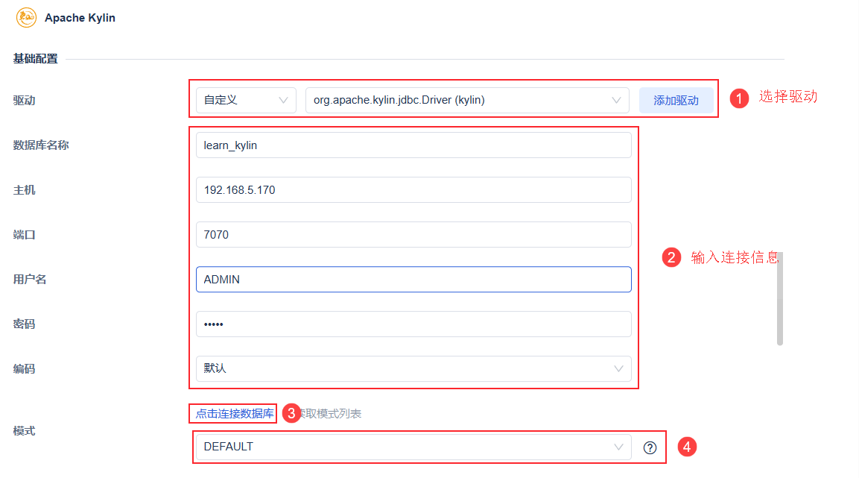The image size is (859, 478).
Task: Click the Apache Kylin logo icon
Action: click(x=26, y=18)
